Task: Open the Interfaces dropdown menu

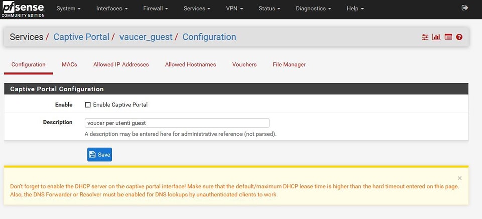Action: click(111, 9)
